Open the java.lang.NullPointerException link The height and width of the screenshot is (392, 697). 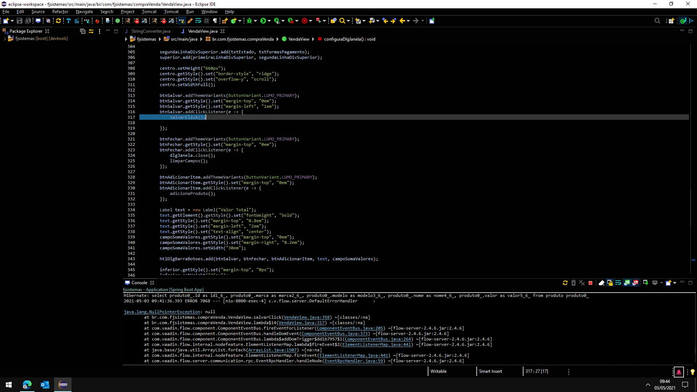162,312
